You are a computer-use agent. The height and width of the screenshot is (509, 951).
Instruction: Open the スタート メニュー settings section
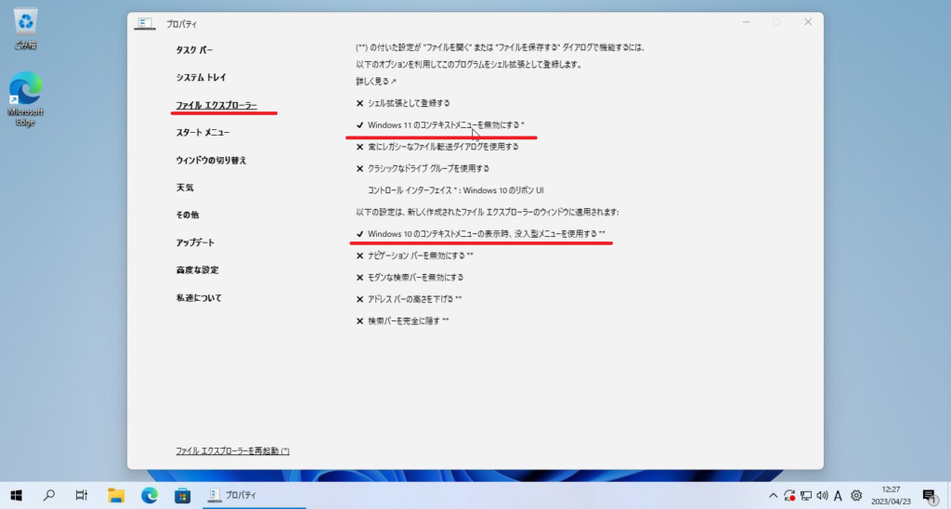(x=202, y=132)
